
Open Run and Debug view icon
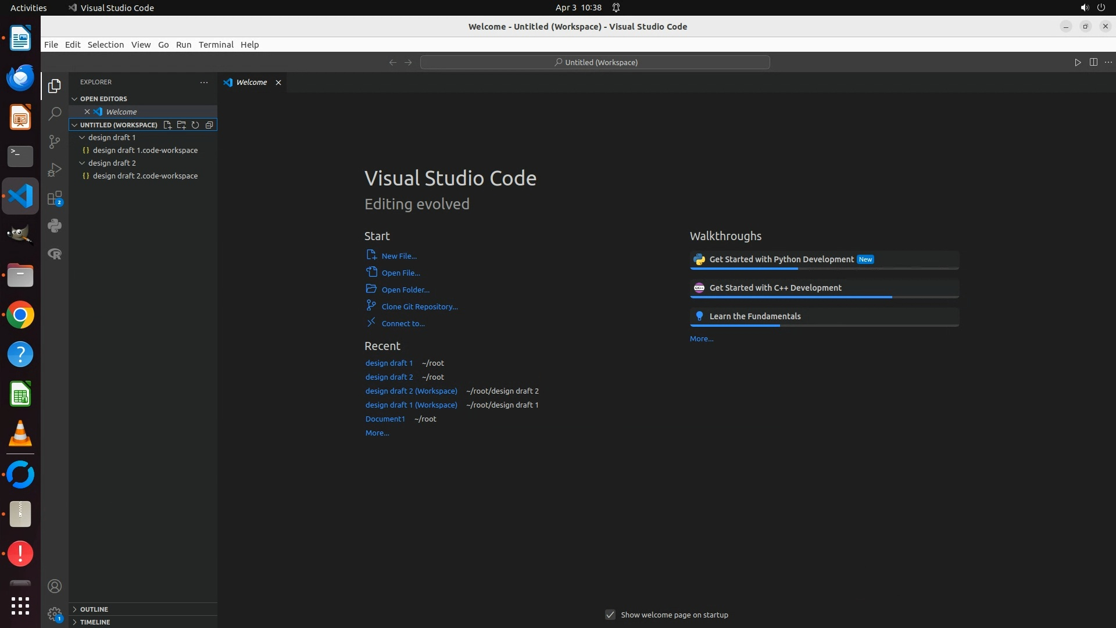[55, 170]
